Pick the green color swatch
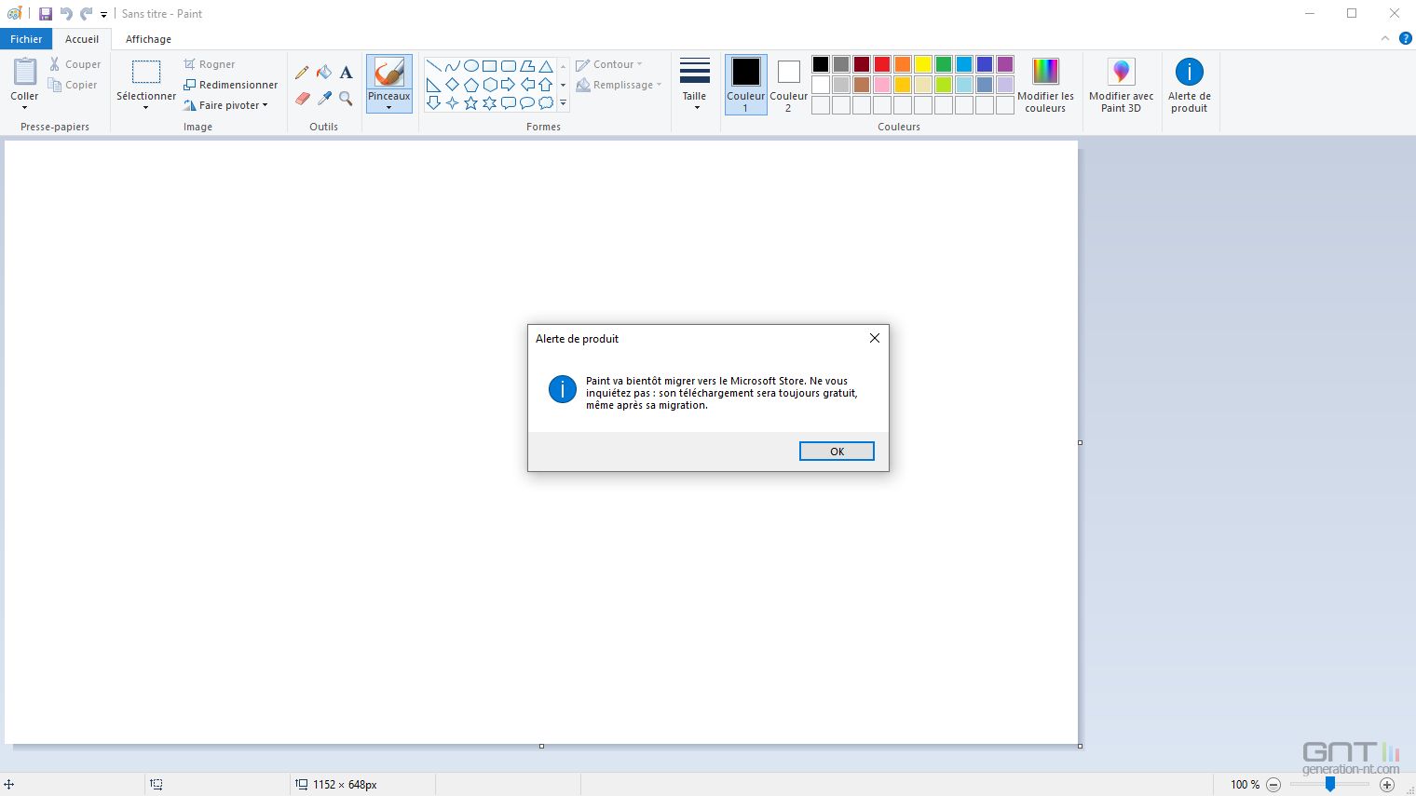Viewport: 1416px width, 796px height. pos(944,64)
